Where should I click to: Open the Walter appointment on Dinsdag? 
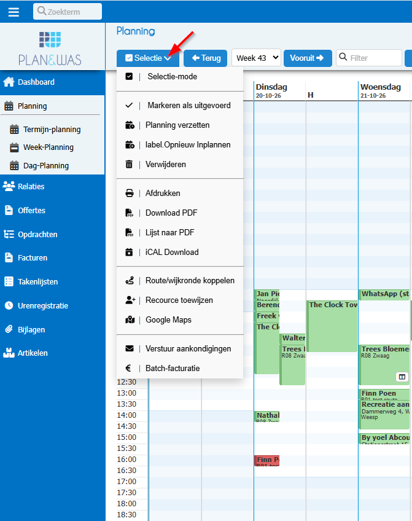(292, 339)
